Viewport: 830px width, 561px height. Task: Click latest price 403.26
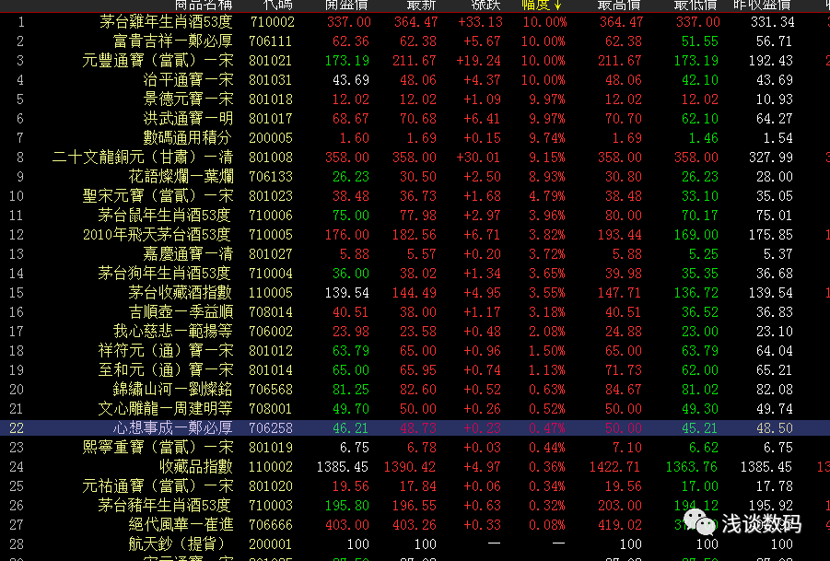pyautogui.click(x=415, y=524)
